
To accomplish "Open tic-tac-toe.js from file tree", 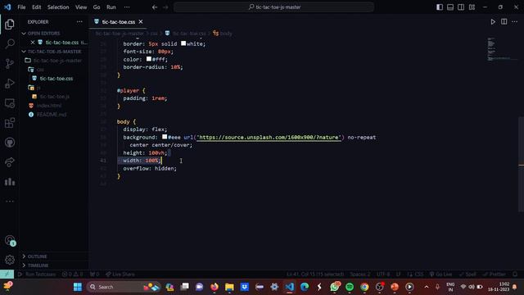I will click(55, 97).
